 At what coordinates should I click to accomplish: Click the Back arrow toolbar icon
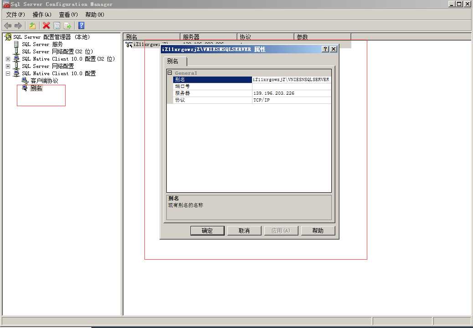click(x=8, y=26)
